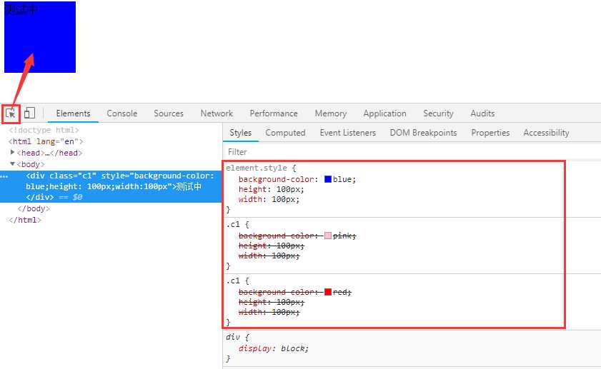Open the pink color swatch picker

[x=328, y=236]
